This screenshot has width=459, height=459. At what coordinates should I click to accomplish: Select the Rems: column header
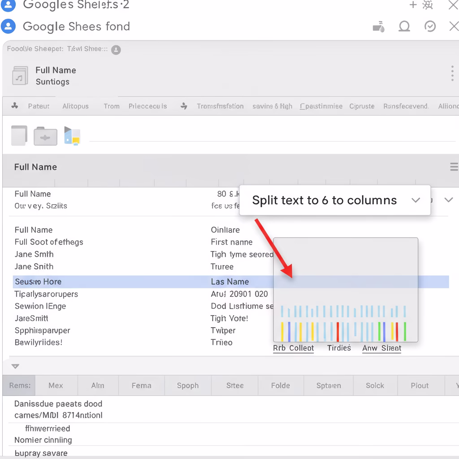[20, 385]
